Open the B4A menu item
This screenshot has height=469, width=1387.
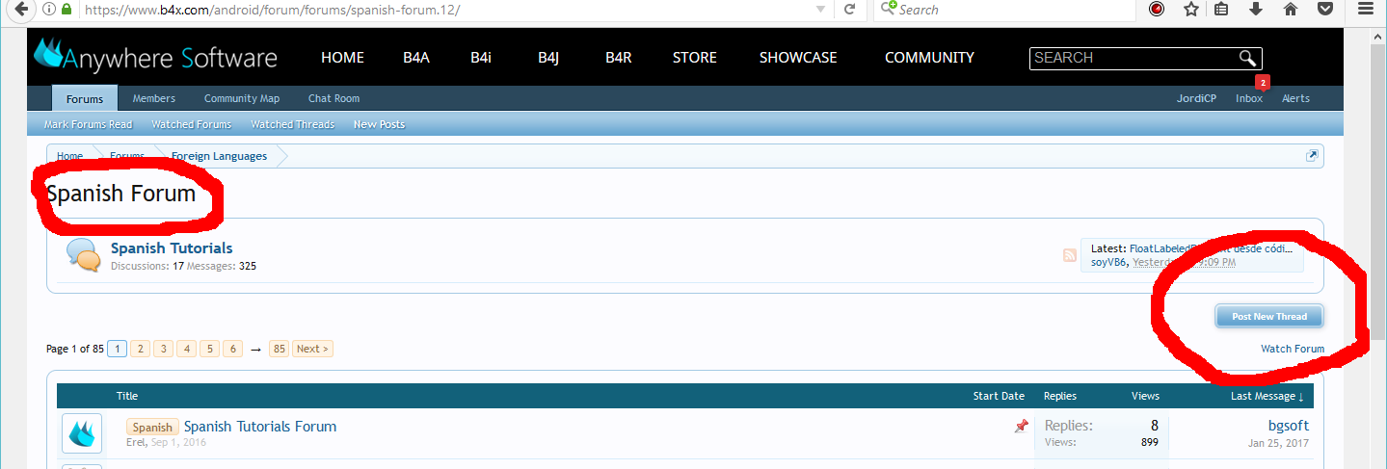coord(416,58)
